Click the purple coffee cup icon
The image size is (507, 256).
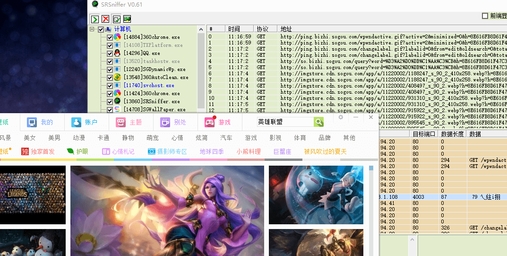[x=165, y=123]
